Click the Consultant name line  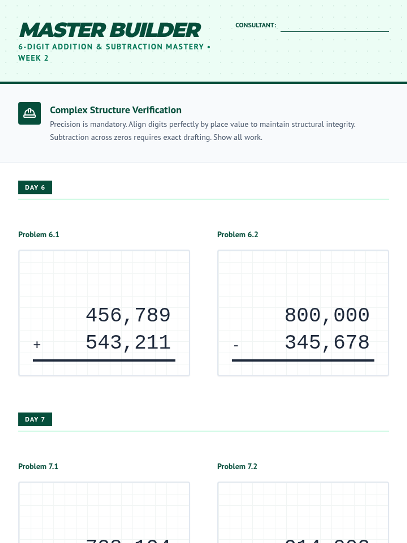[x=334, y=27]
